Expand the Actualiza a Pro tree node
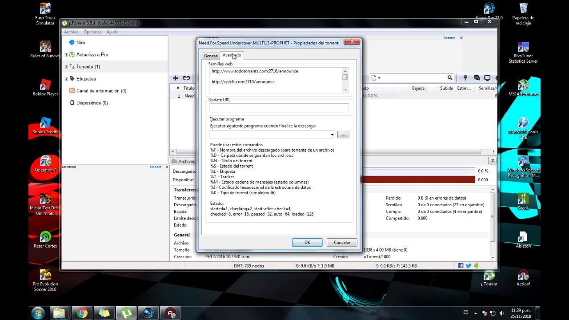 tap(66, 55)
